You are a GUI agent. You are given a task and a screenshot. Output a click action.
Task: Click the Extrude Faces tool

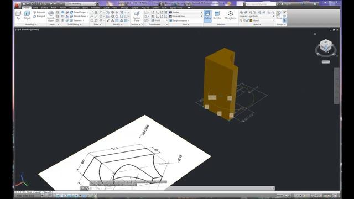tap(78, 16)
